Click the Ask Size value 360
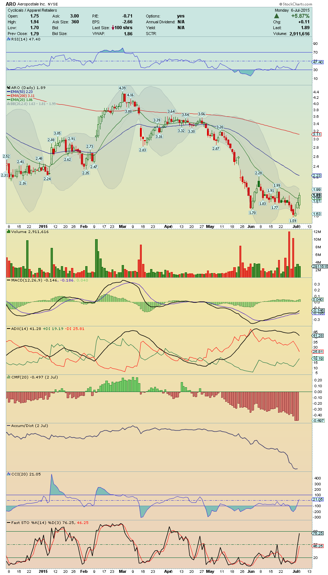The width and height of the screenshot is (328, 575). [x=75, y=22]
